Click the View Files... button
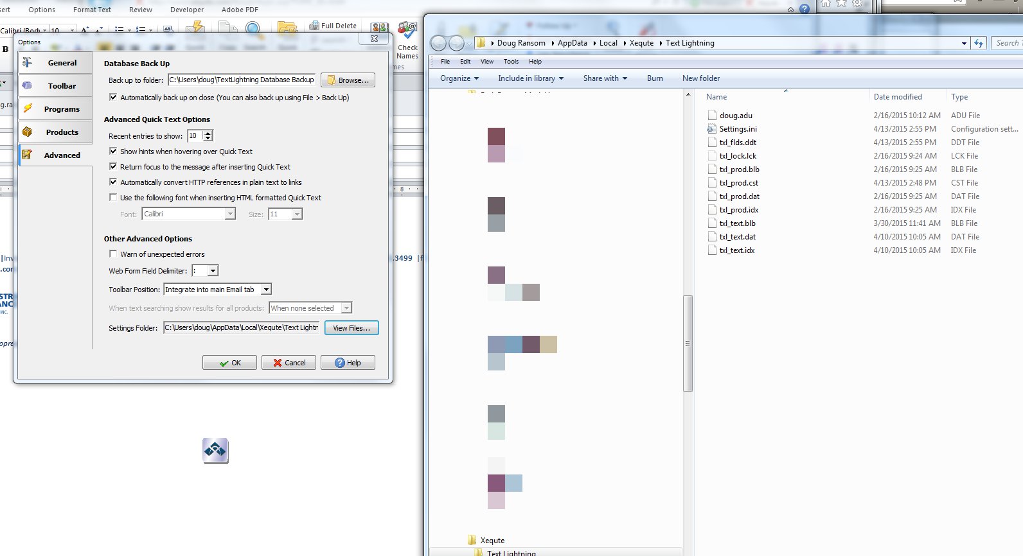Screen dimensions: 1023x556 351,328
